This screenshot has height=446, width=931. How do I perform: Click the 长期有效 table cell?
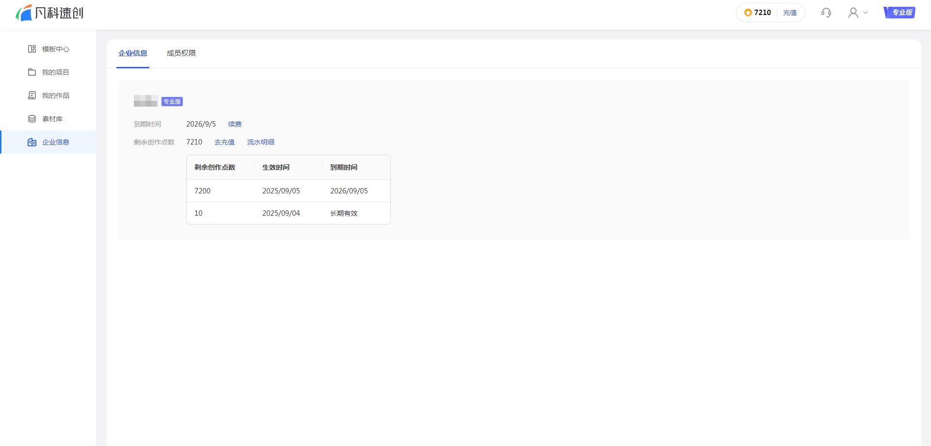point(344,213)
